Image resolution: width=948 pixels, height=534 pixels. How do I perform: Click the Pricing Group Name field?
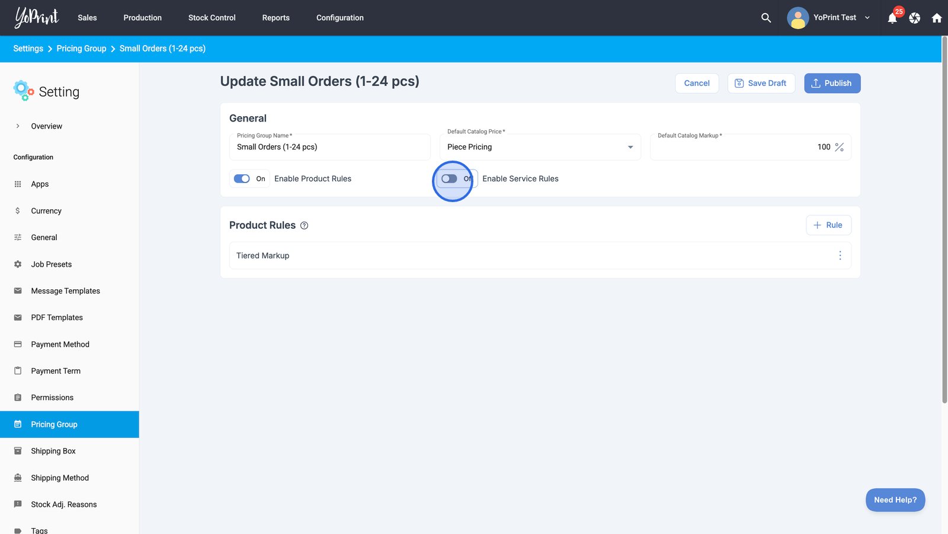click(329, 147)
